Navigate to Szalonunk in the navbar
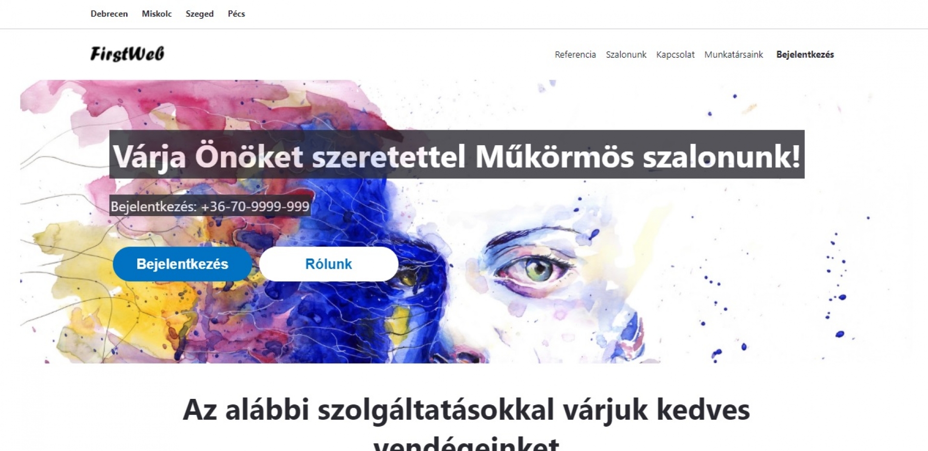This screenshot has height=451, width=928. [x=626, y=55]
